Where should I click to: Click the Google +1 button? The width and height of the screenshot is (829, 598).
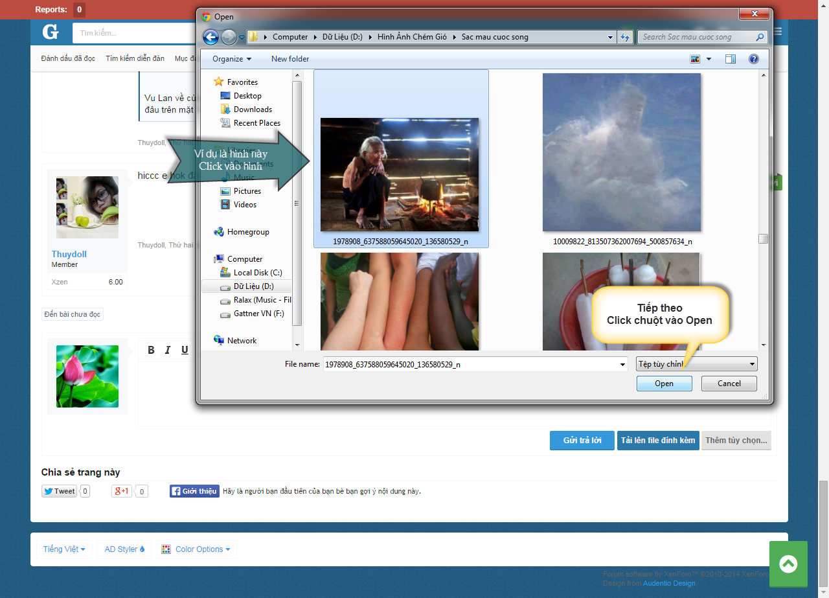pos(122,491)
